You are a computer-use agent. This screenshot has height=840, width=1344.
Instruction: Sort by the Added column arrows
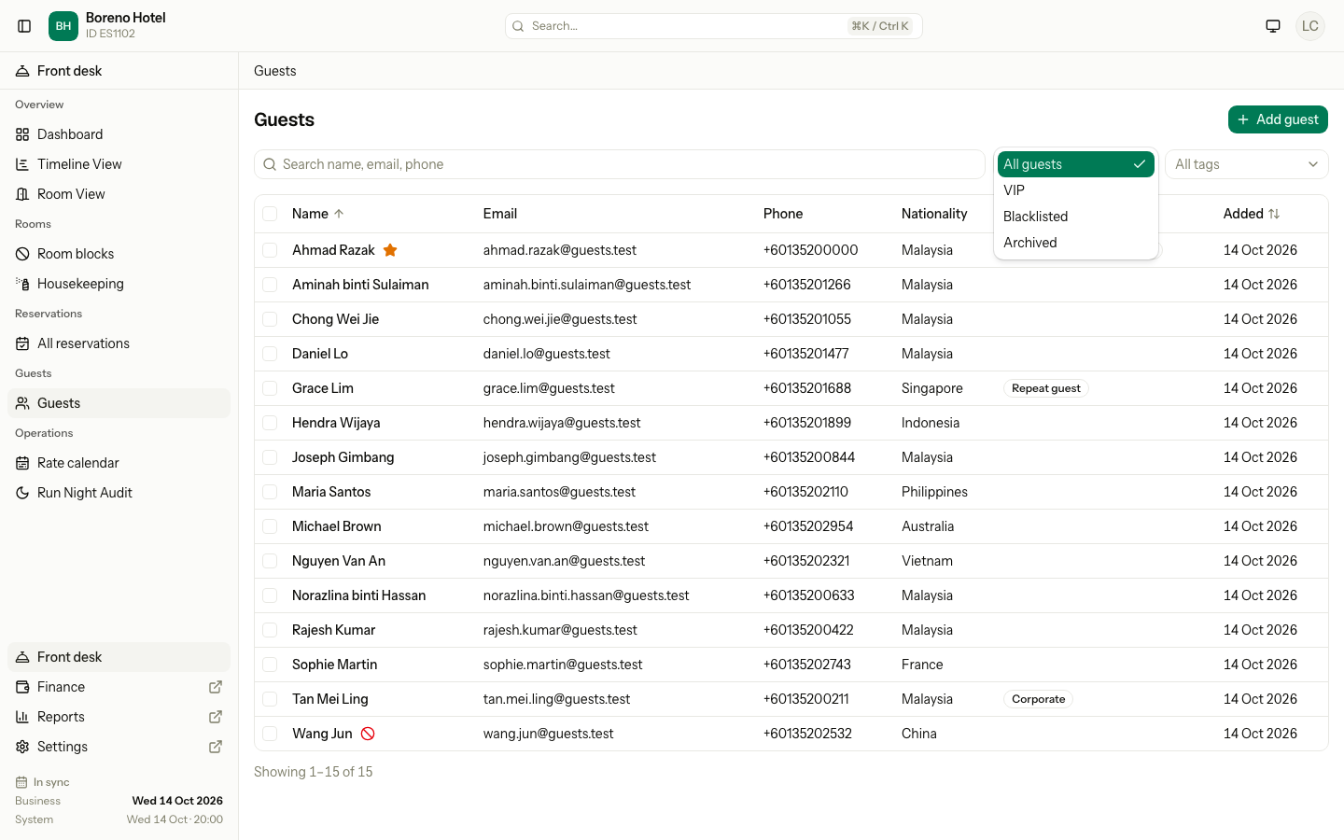pos(1274,214)
